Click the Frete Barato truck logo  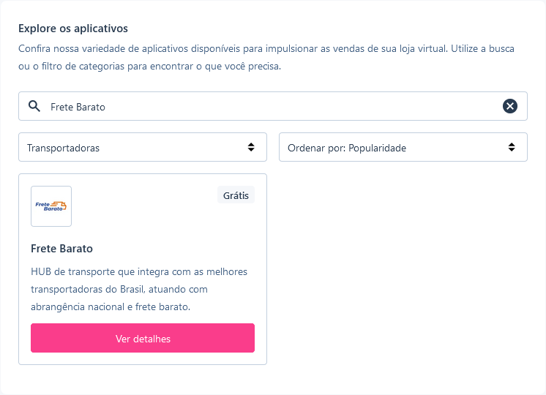[x=51, y=207]
